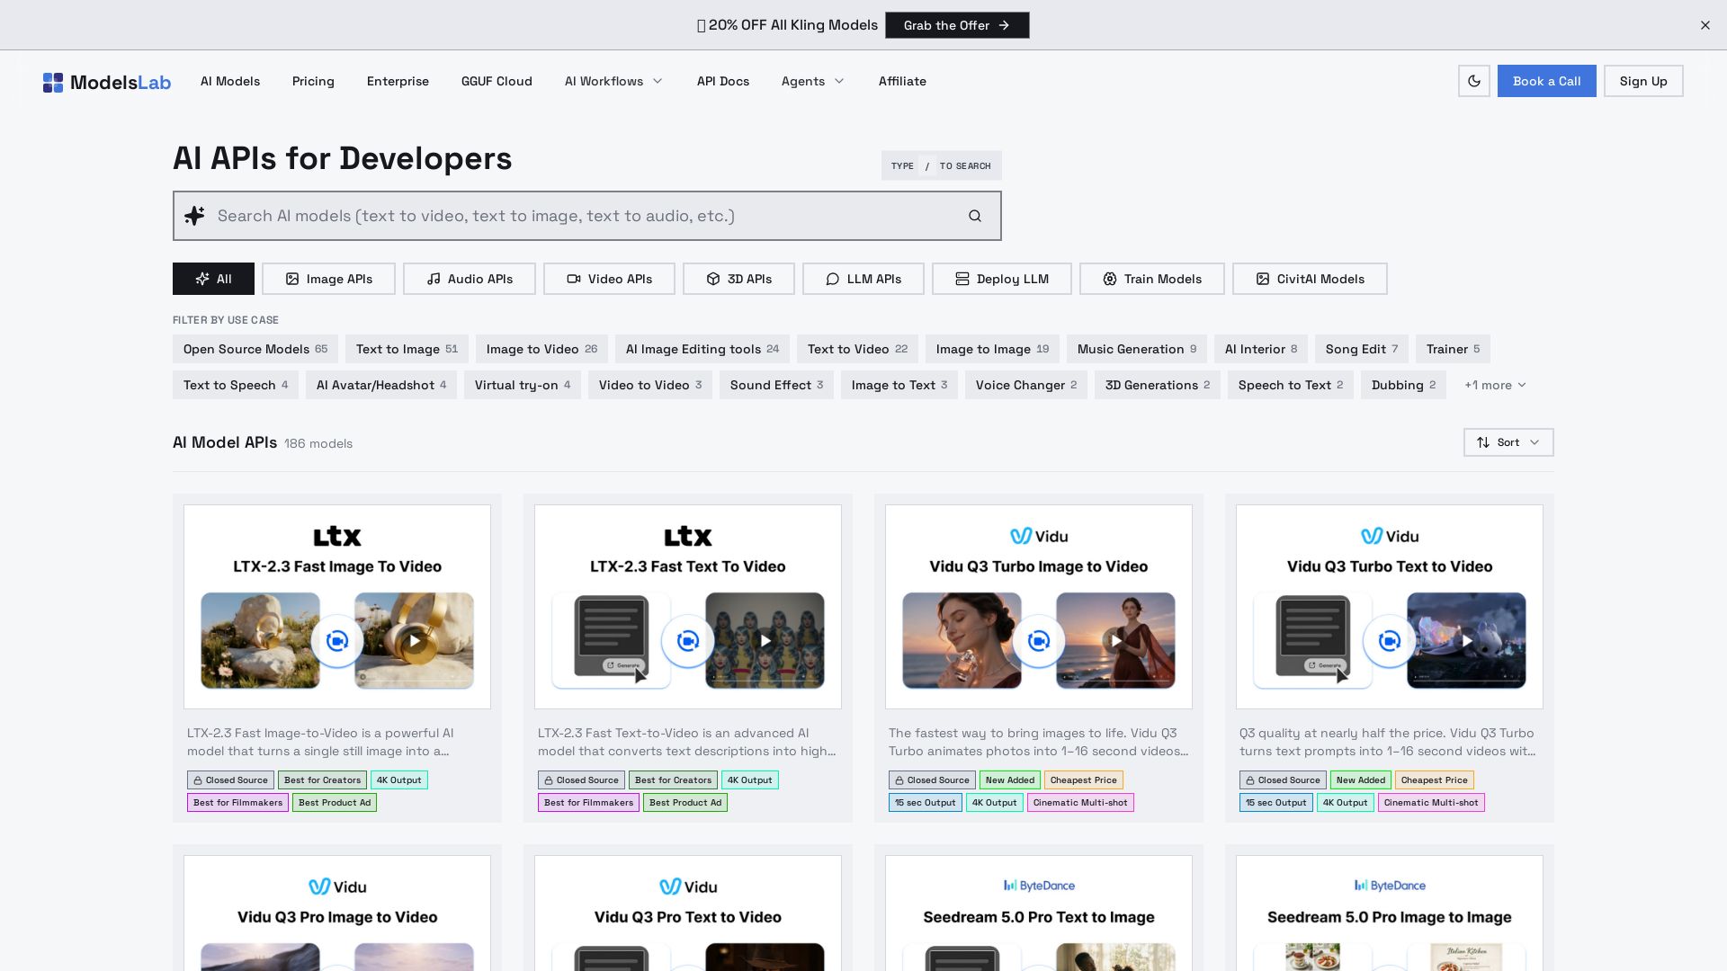Filter by Text to Image use case
Image resolution: width=1727 pixels, height=971 pixels.
coord(407,349)
